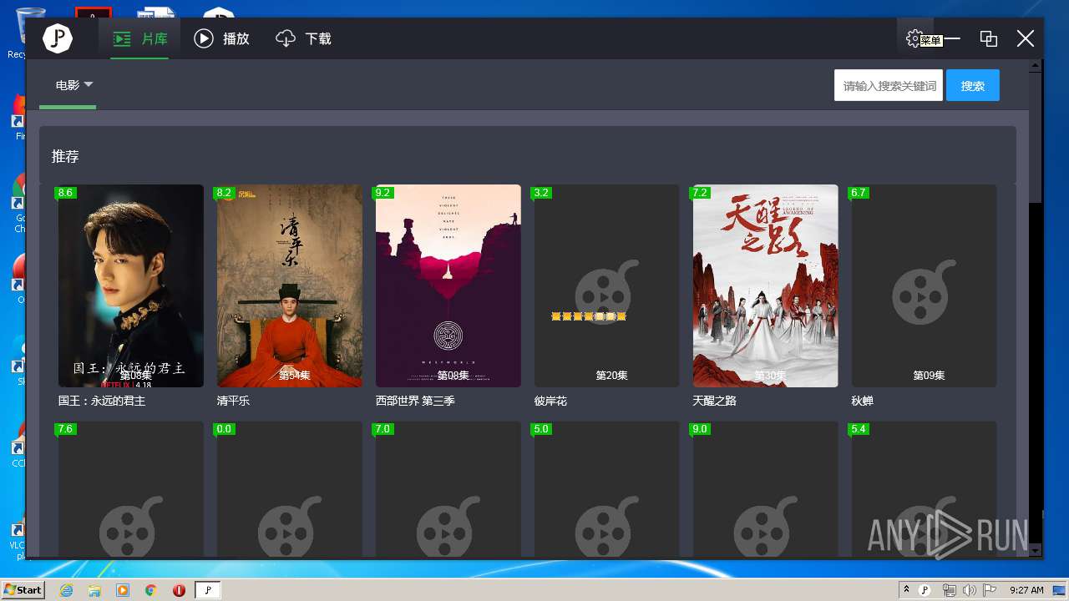Open the Action Center flag icon
Screen dimensions: 1069x601
[x=990, y=590]
